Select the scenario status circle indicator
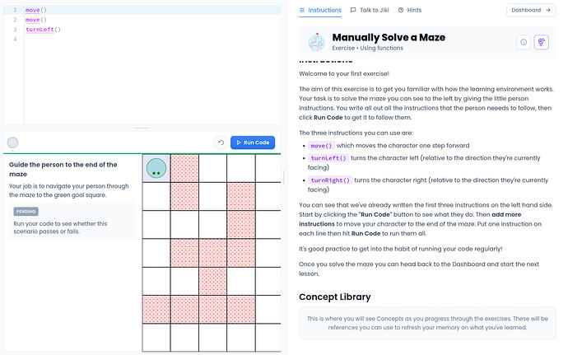The width and height of the screenshot is (568, 355). tap(12, 142)
